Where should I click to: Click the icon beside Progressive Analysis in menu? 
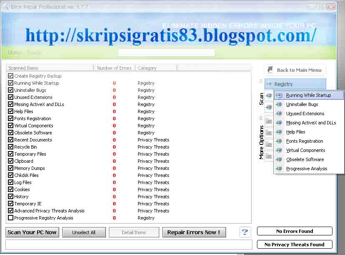pyautogui.click(x=279, y=169)
